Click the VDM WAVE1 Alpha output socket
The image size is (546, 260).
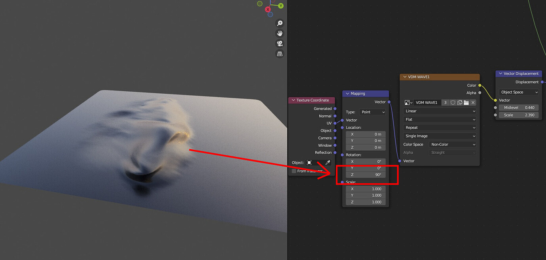point(480,93)
